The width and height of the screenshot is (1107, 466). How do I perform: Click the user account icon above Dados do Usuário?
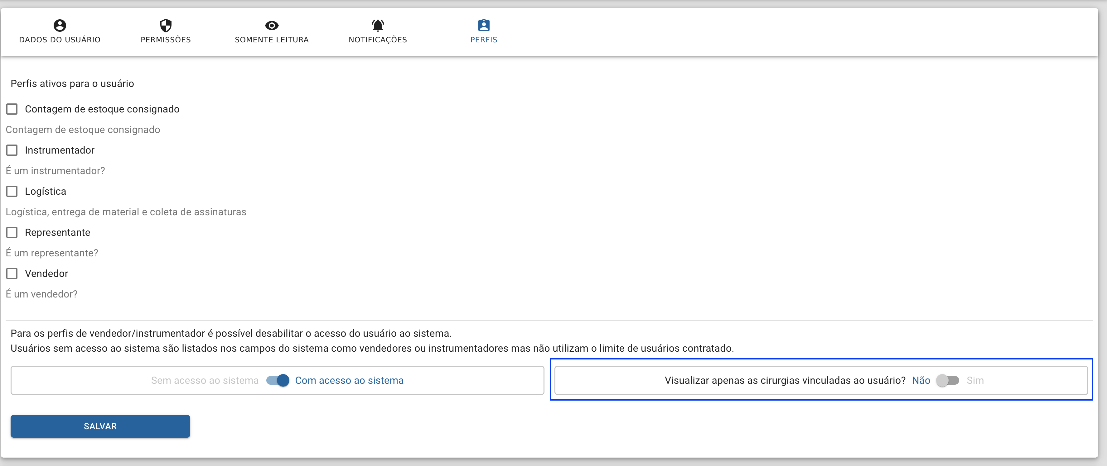point(60,25)
